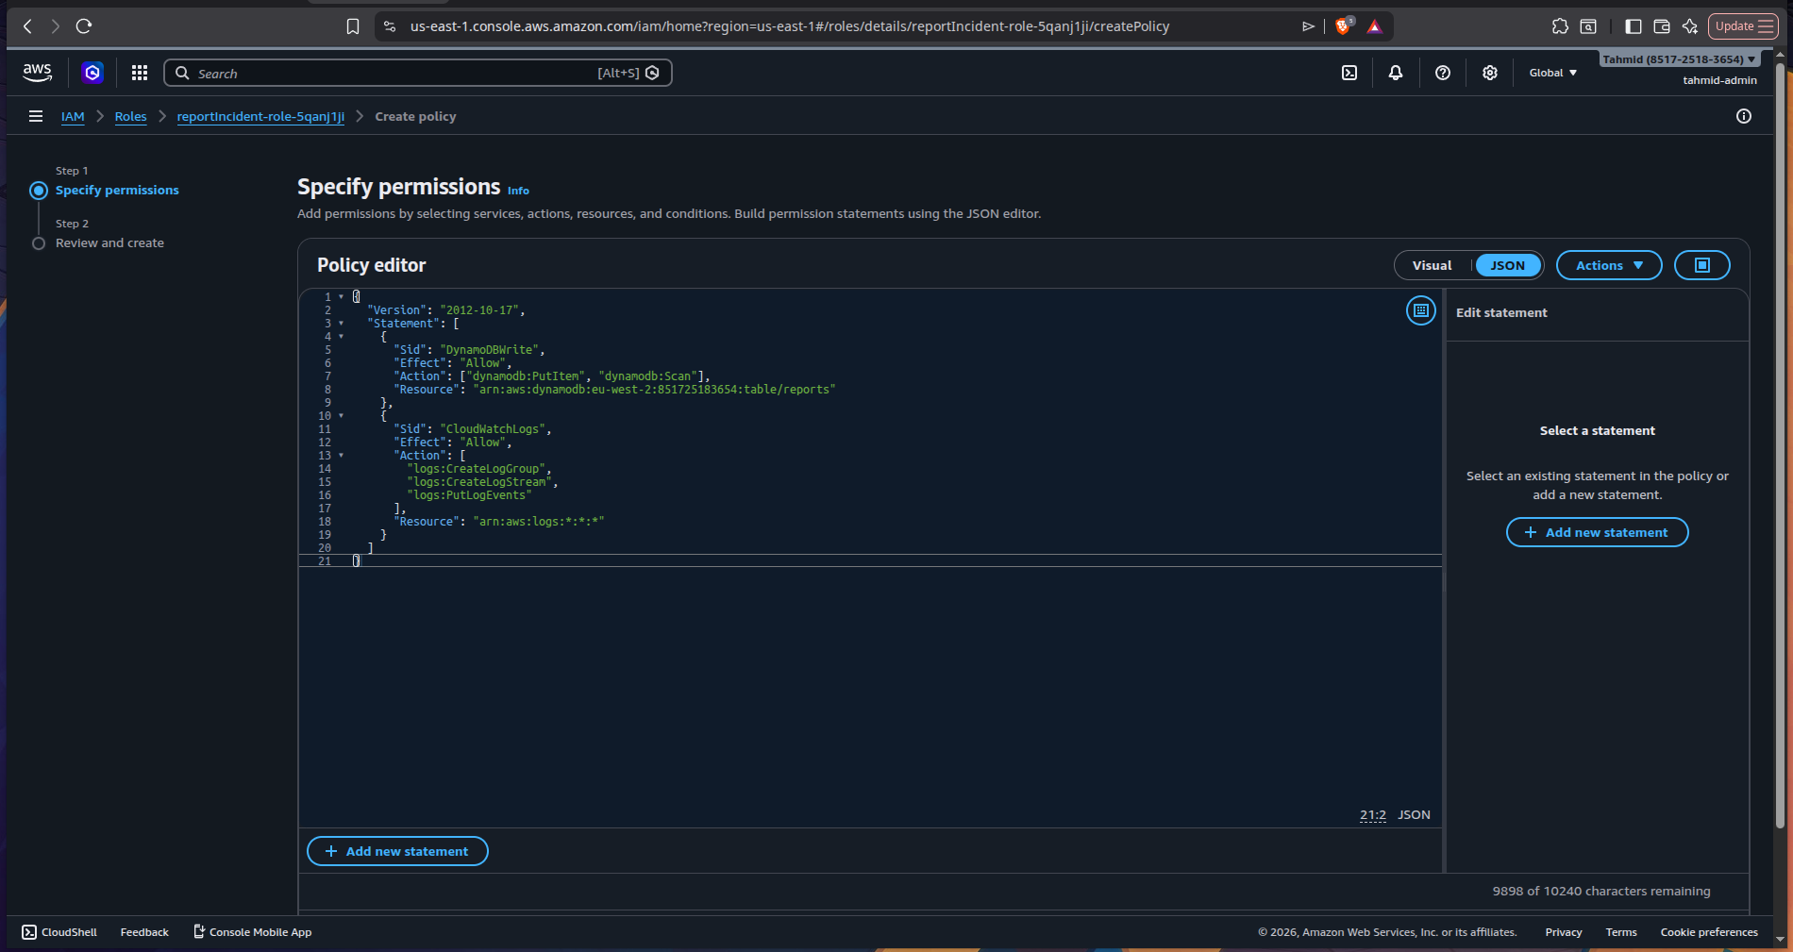Open Feedback link in footer
The width and height of the screenshot is (1793, 952).
144,932
